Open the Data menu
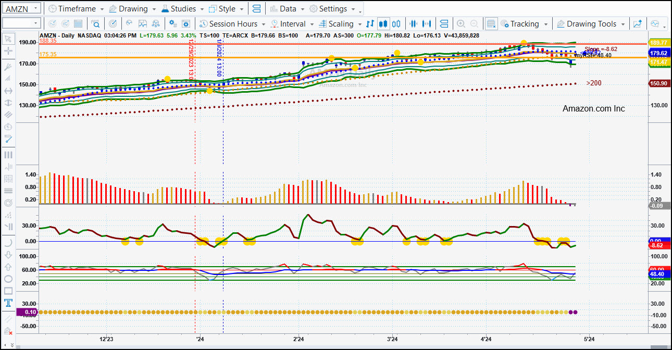This screenshot has width=672, height=350. point(288,9)
